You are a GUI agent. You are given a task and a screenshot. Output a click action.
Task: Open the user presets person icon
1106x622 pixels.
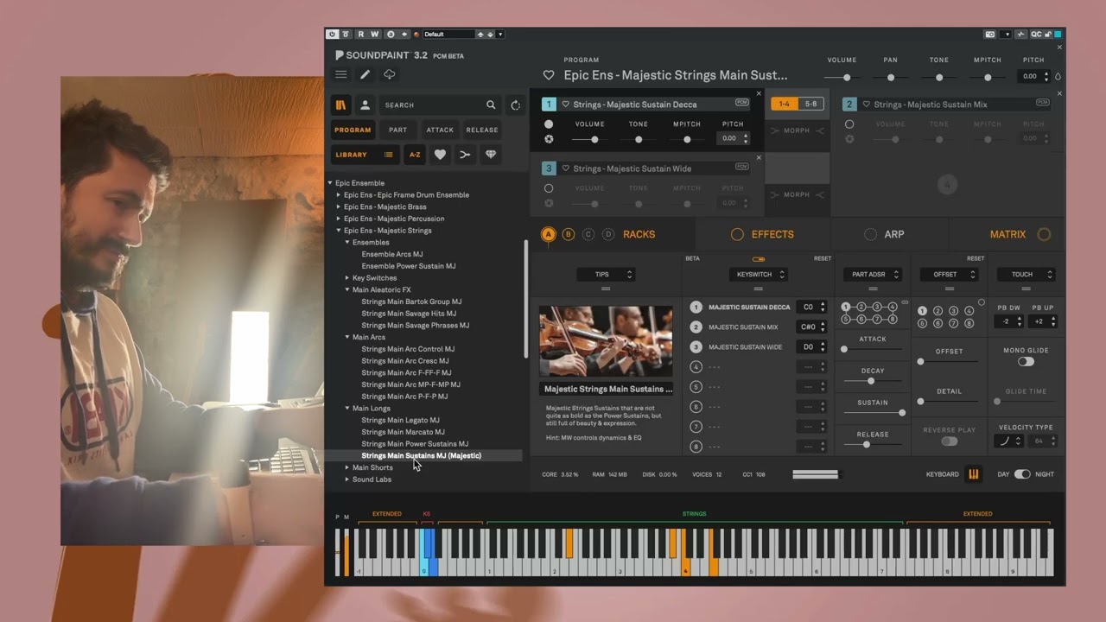(x=365, y=105)
